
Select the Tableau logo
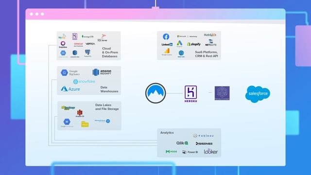coord(204,136)
